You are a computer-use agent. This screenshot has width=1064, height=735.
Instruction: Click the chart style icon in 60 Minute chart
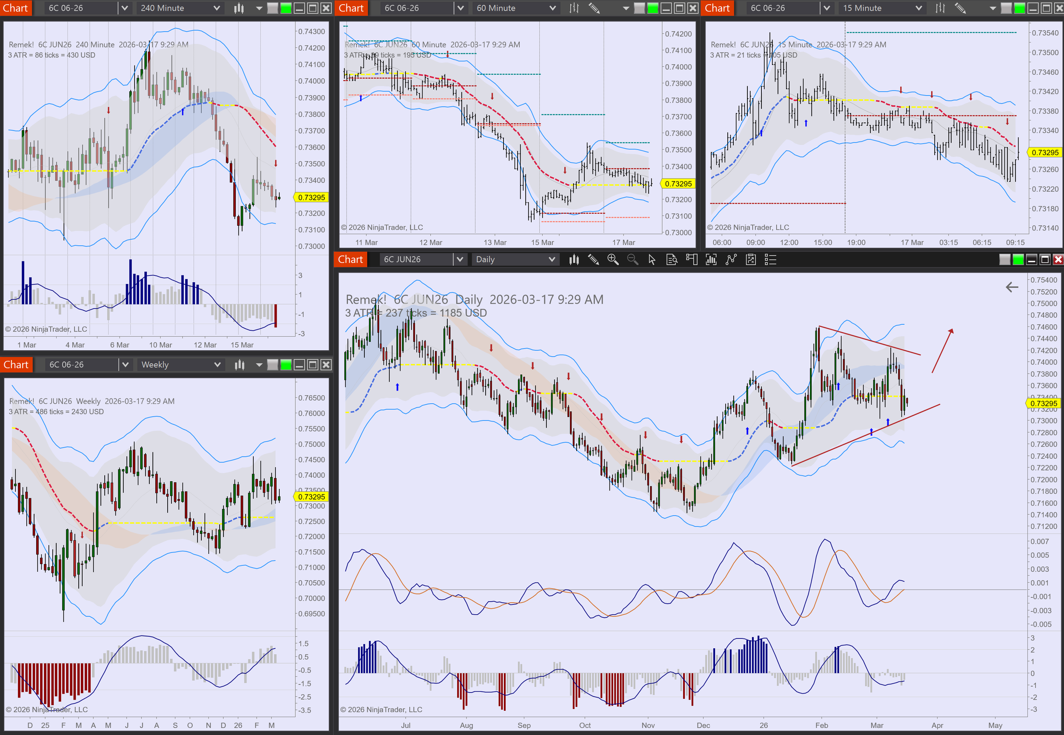[x=574, y=8]
